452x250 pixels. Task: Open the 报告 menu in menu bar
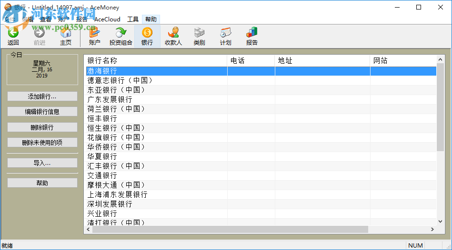click(81, 19)
